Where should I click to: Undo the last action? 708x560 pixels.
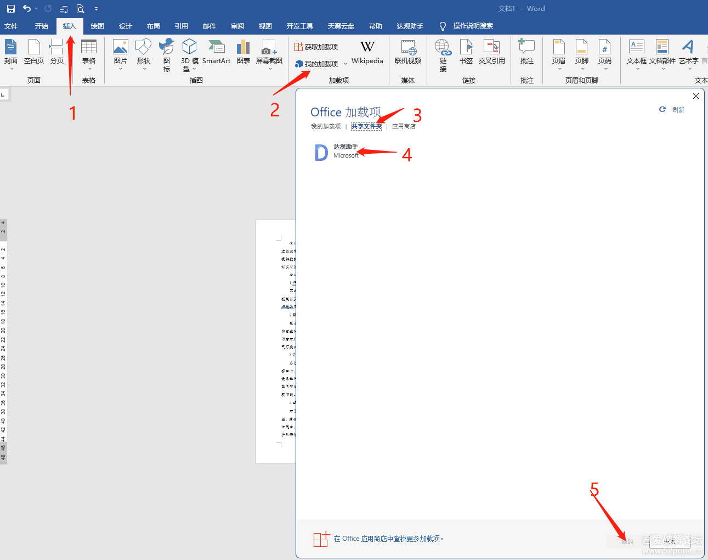[x=26, y=9]
